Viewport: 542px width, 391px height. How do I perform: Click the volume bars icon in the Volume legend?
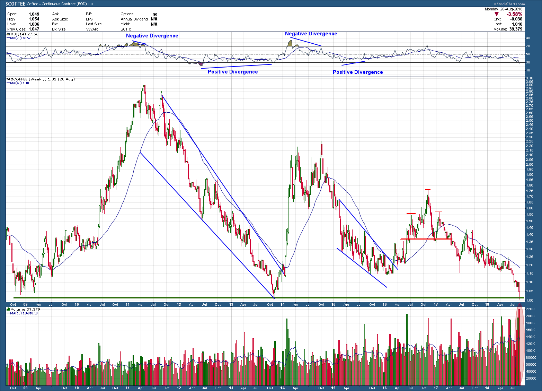8,309
